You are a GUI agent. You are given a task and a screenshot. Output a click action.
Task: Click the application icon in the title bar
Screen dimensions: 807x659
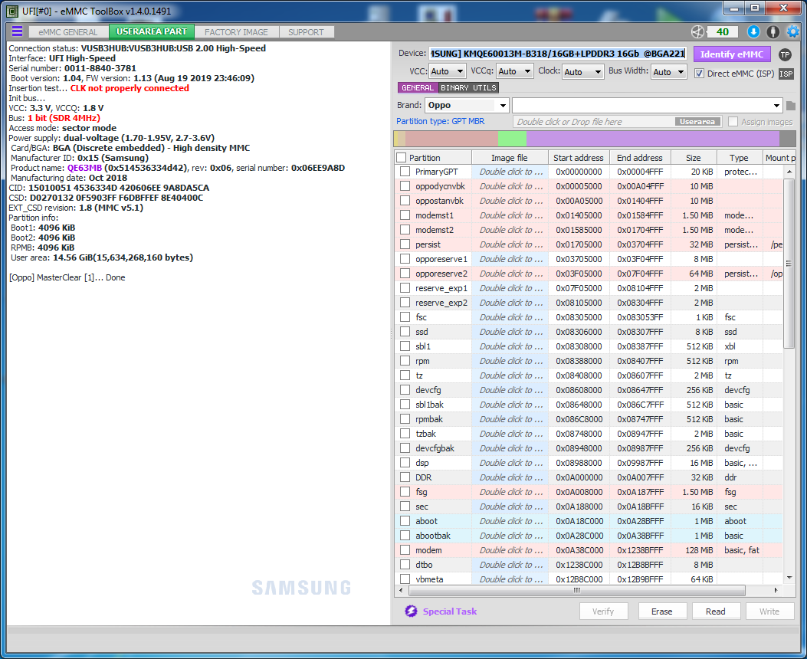(11, 10)
